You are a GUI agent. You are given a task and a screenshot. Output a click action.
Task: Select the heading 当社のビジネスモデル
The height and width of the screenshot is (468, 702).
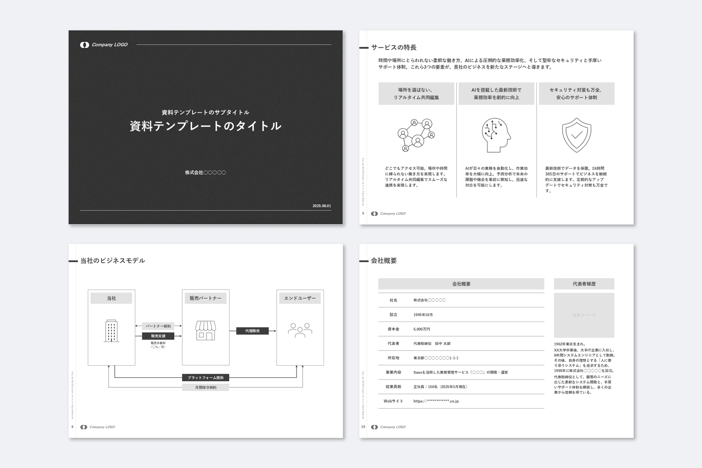112,261
